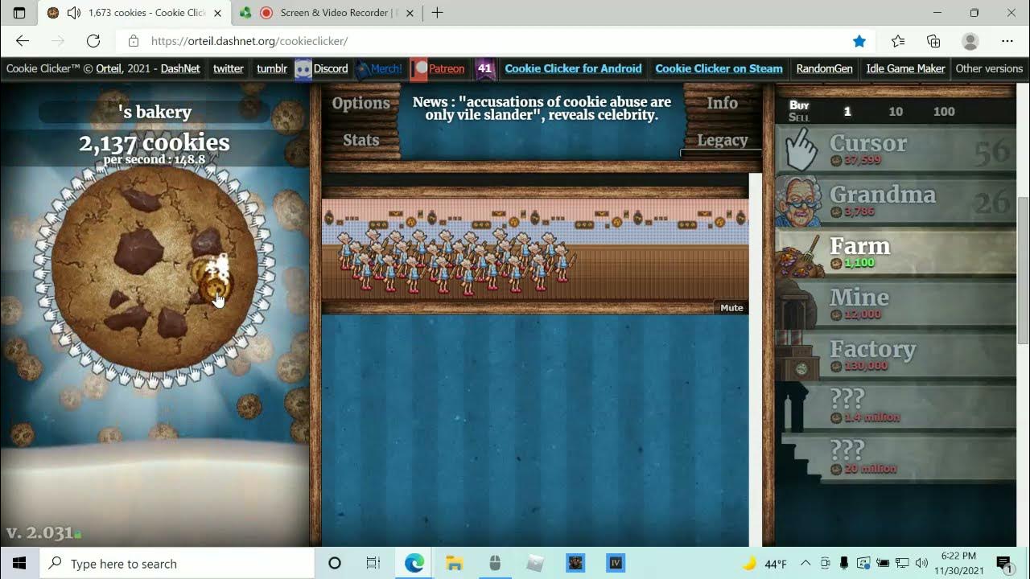Open File Explorer from the taskbar
The height and width of the screenshot is (579, 1030).
click(454, 563)
